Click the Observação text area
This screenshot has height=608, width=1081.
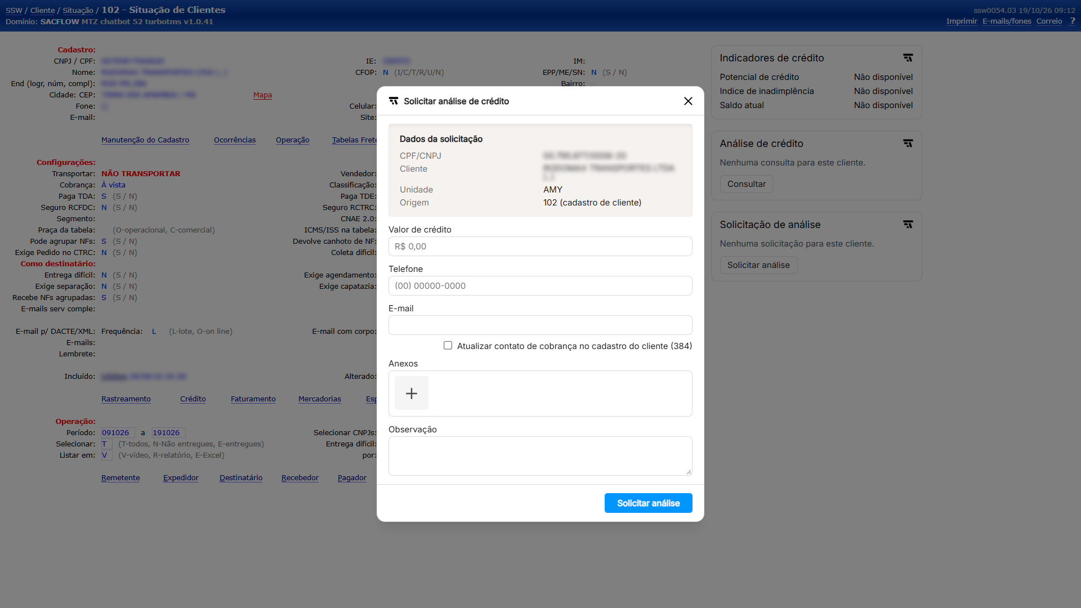tap(540, 456)
